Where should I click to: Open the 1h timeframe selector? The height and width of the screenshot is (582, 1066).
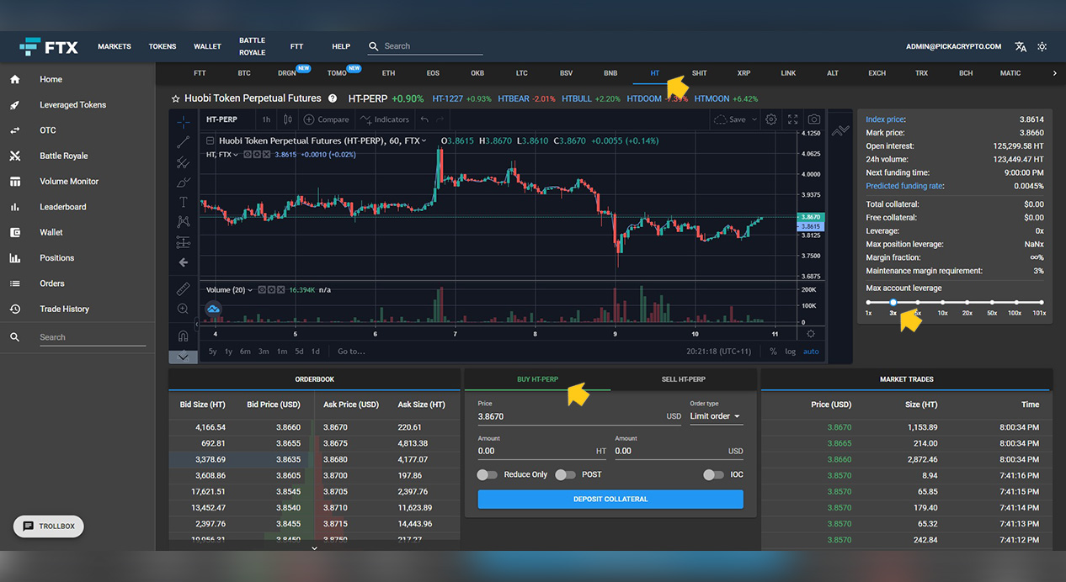pyautogui.click(x=266, y=119)
